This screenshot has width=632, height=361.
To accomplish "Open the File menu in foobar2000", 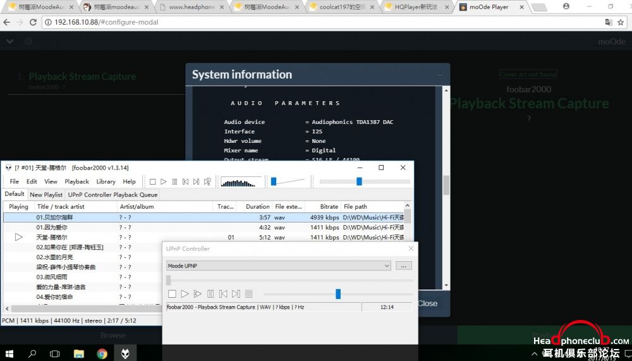I will click(x=15, y=181).
